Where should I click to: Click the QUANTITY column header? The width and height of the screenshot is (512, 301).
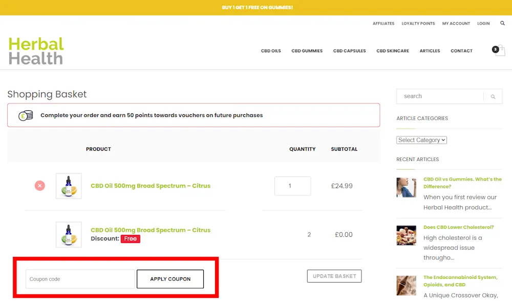point(303,149)
